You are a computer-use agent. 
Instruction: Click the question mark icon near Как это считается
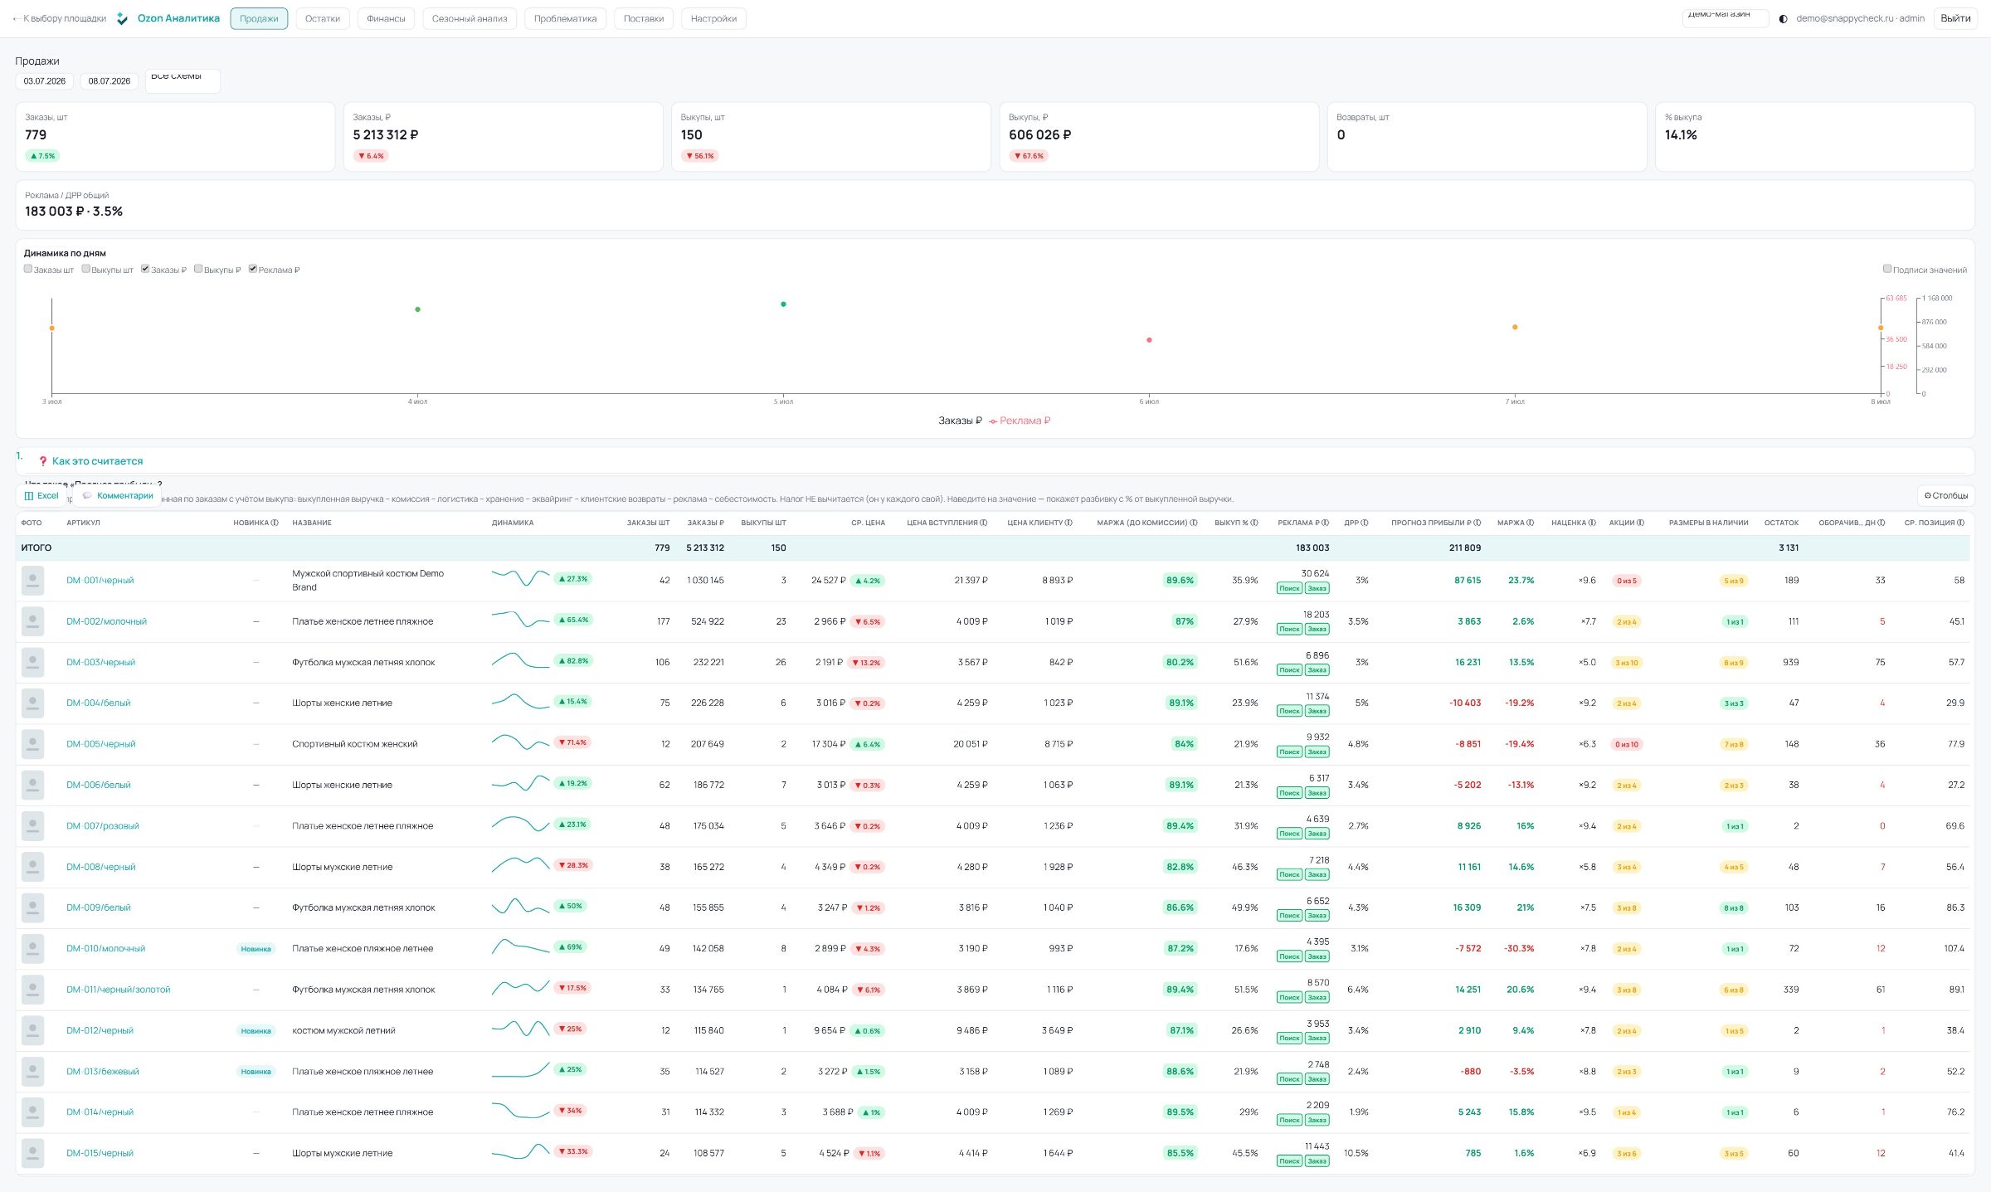(43, 461)
